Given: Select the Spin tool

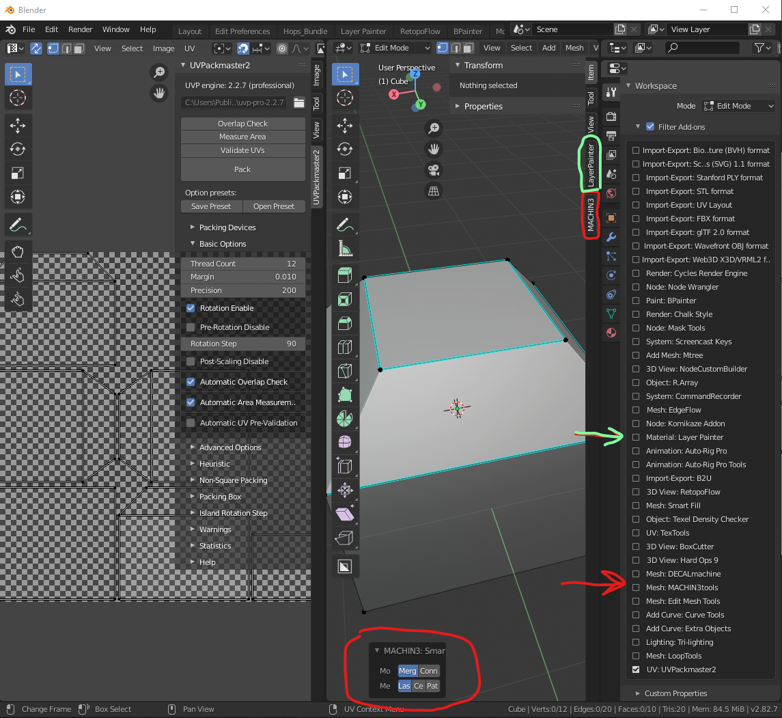Looking at the screenshot, I should 345,419.
